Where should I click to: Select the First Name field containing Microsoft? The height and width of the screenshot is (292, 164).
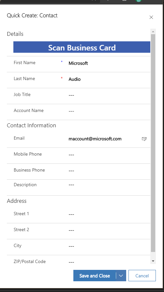click(x=109, y=63)
